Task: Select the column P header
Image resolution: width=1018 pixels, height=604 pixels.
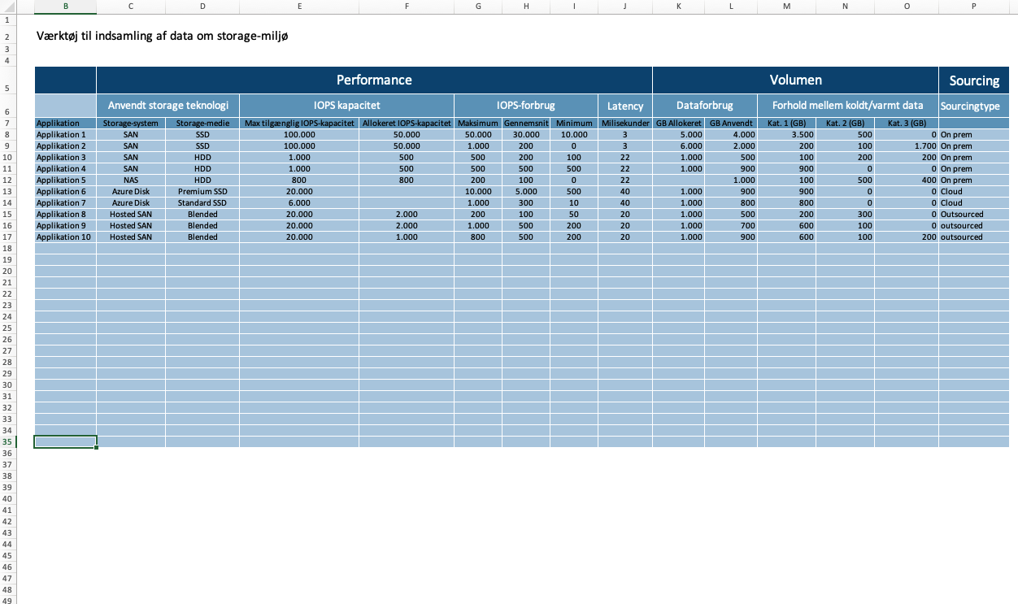Action: click(x=973, y=7)
